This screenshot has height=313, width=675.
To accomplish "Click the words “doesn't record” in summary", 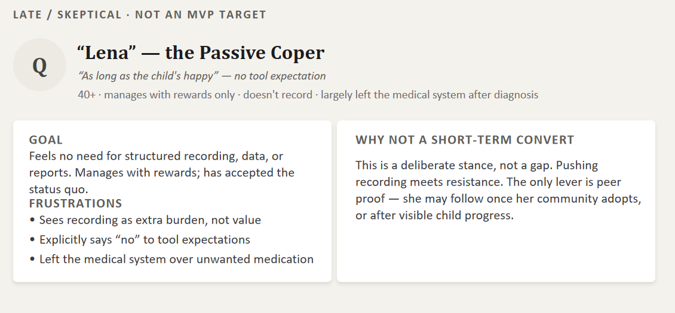I will tap(278, 95).
